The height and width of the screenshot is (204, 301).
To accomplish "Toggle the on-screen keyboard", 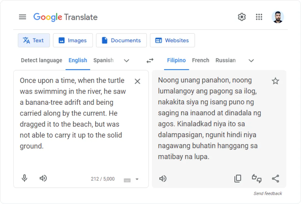I will (x=127, y=180).
